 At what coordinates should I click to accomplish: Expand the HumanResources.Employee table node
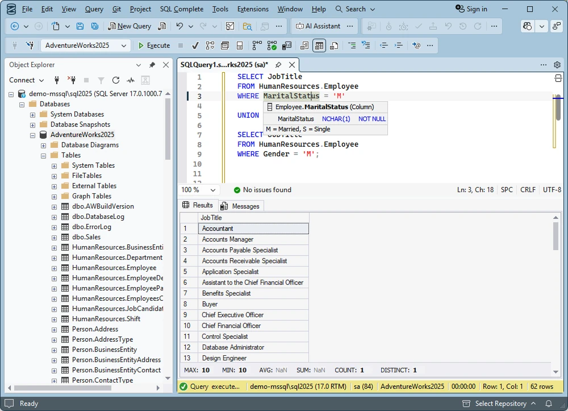(x=54, y=268)
